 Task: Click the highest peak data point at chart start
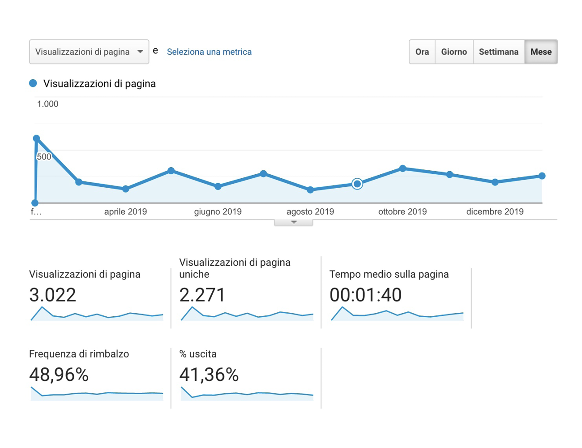click(36, 138)
